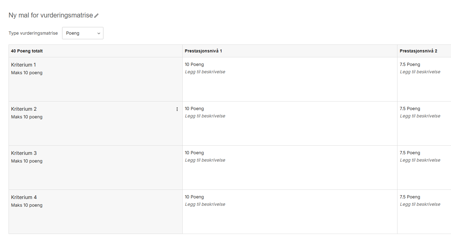Click Maks 10 poeng under Kriterium 4
The width and height of the screenshot is (451, 245).
tap(27, 205)
